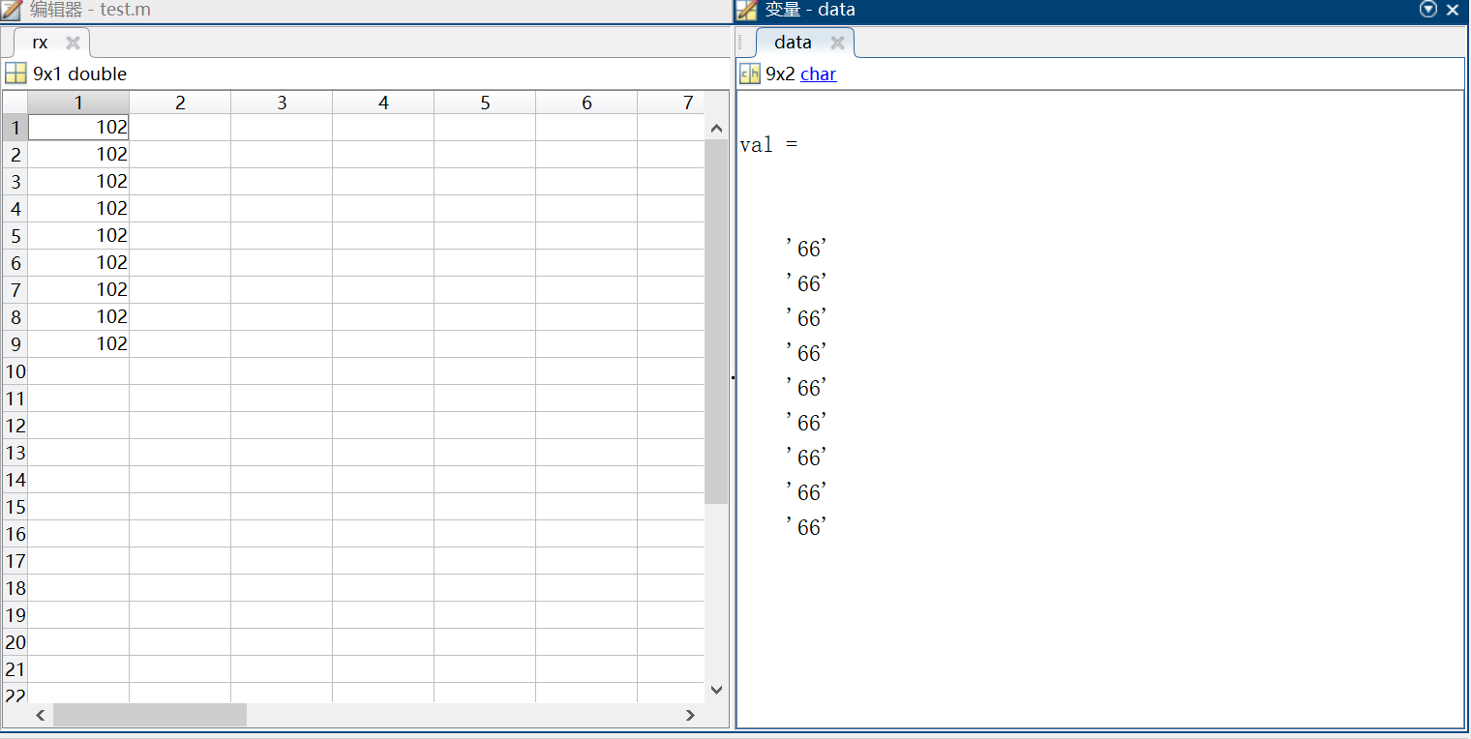The height and width of the screenshot is (739, 1471).
Task: Click cell with 102 in row 2
Action: (78, 154)
